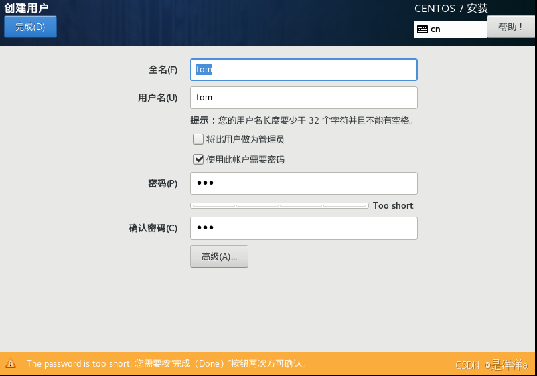Focus the 用户名(U) username field
The image size is (537, 376).
tap(304, 98)
